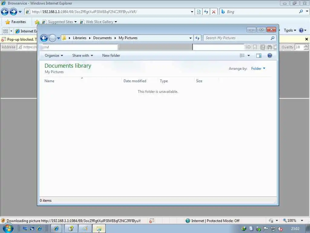Refresh the page in Internet Explorer
310x233 pixels.
pyautogui.click(x=206, y=12)
